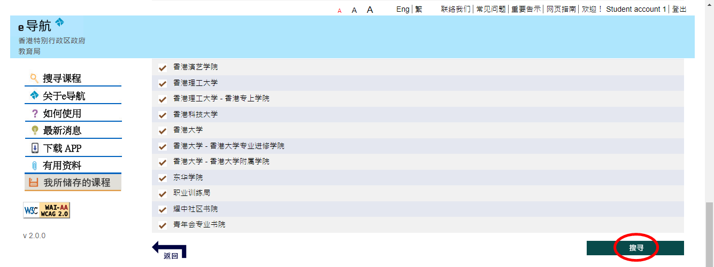
Task: Click the e导航 diamond logo in header
Action: [x=59, y=22]
